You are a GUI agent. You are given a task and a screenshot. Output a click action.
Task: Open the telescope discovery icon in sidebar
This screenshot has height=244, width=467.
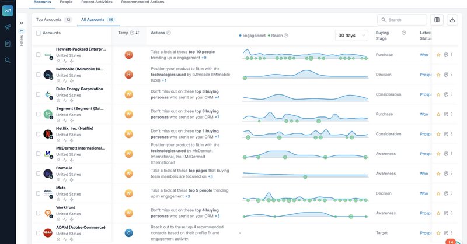[8, 27]
